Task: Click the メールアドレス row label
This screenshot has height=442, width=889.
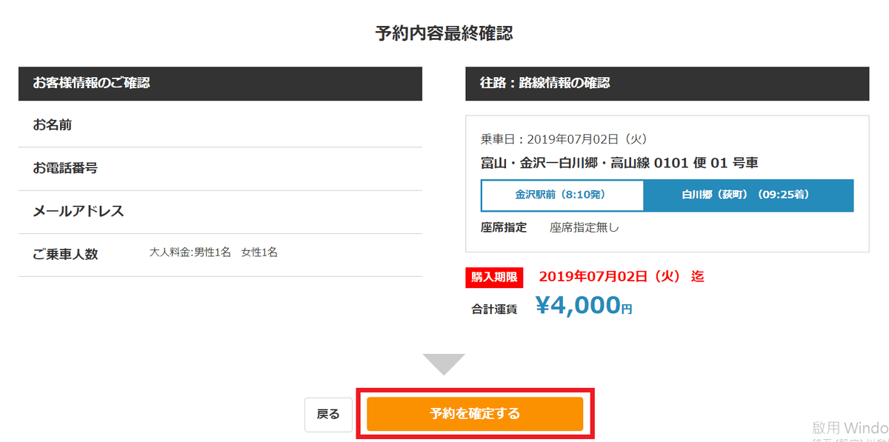Action: click(79, 211)
